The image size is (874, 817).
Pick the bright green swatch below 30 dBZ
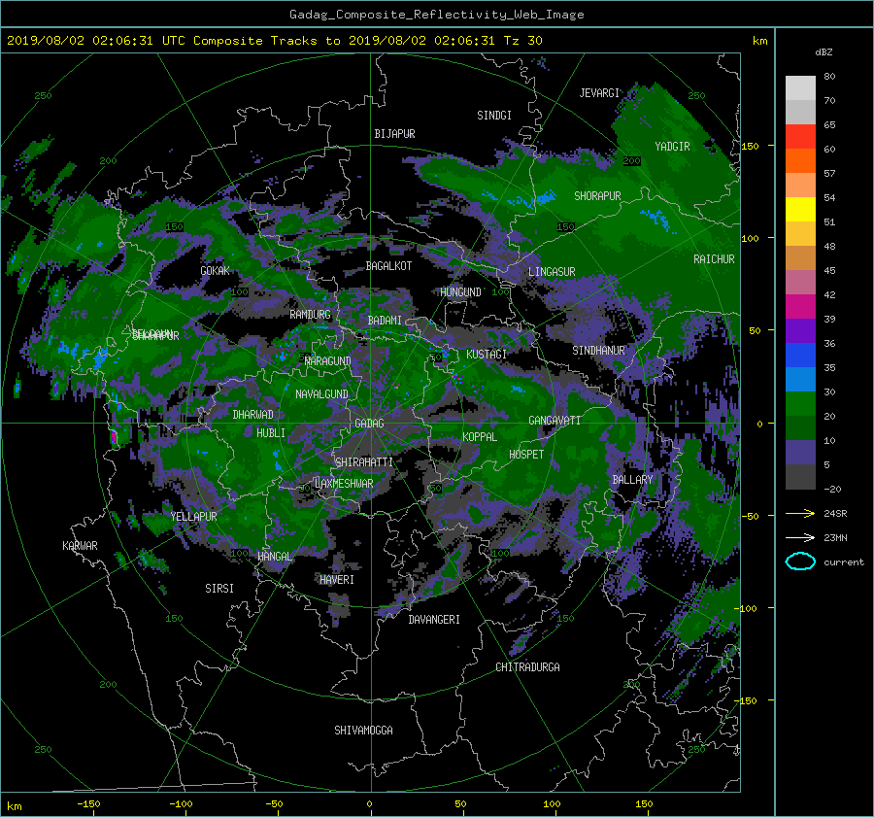[800, 404]
